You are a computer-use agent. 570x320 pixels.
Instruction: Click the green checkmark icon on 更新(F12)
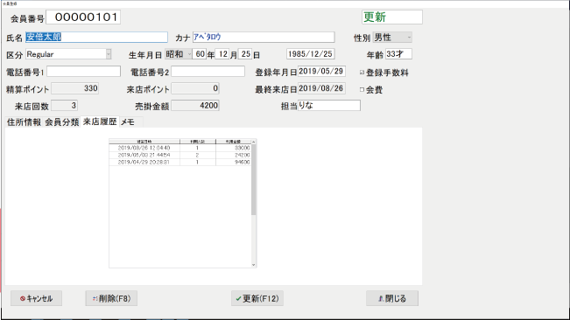click(x=238, y=299)
